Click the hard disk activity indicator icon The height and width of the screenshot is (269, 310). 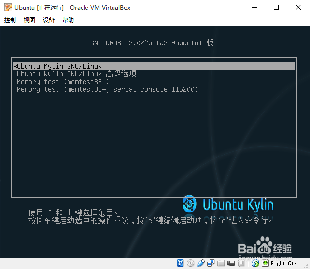coord(180,263)
